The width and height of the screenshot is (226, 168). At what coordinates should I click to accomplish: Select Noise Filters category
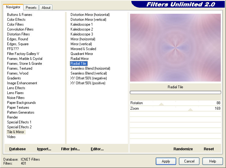pyautogui.click(x=16, y=98)
